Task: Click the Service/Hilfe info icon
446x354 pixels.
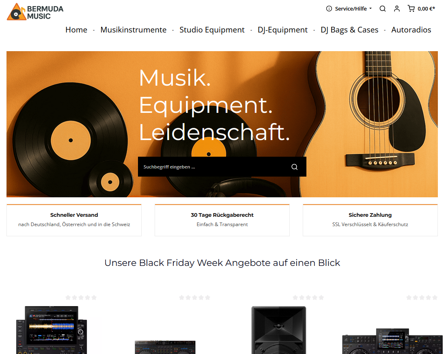Action: 329,9
